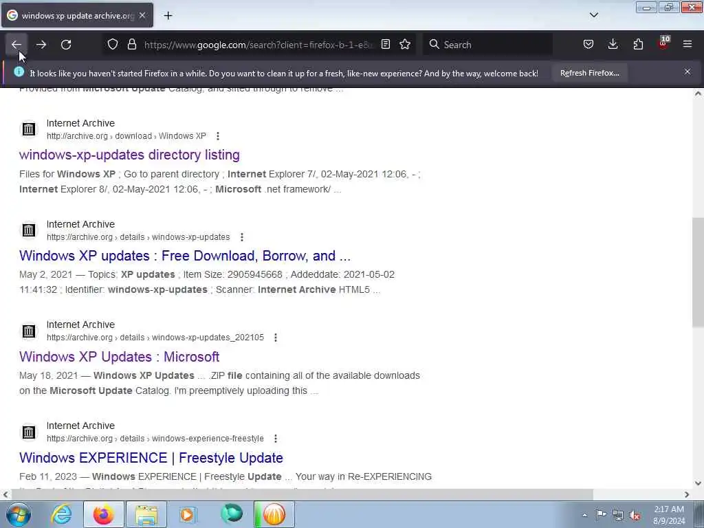The image size is (704, 528).
Task: Open 'Windows XP Updates : Microsoft' result
Action: (x=119, y=357)
